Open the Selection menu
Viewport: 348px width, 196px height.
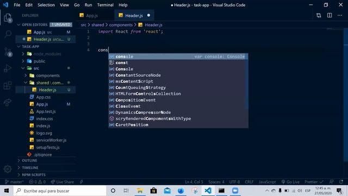[46, 5]
